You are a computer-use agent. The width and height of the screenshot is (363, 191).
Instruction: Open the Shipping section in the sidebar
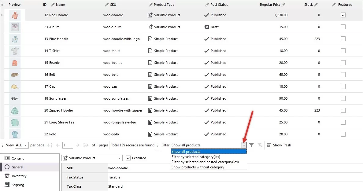18,185
